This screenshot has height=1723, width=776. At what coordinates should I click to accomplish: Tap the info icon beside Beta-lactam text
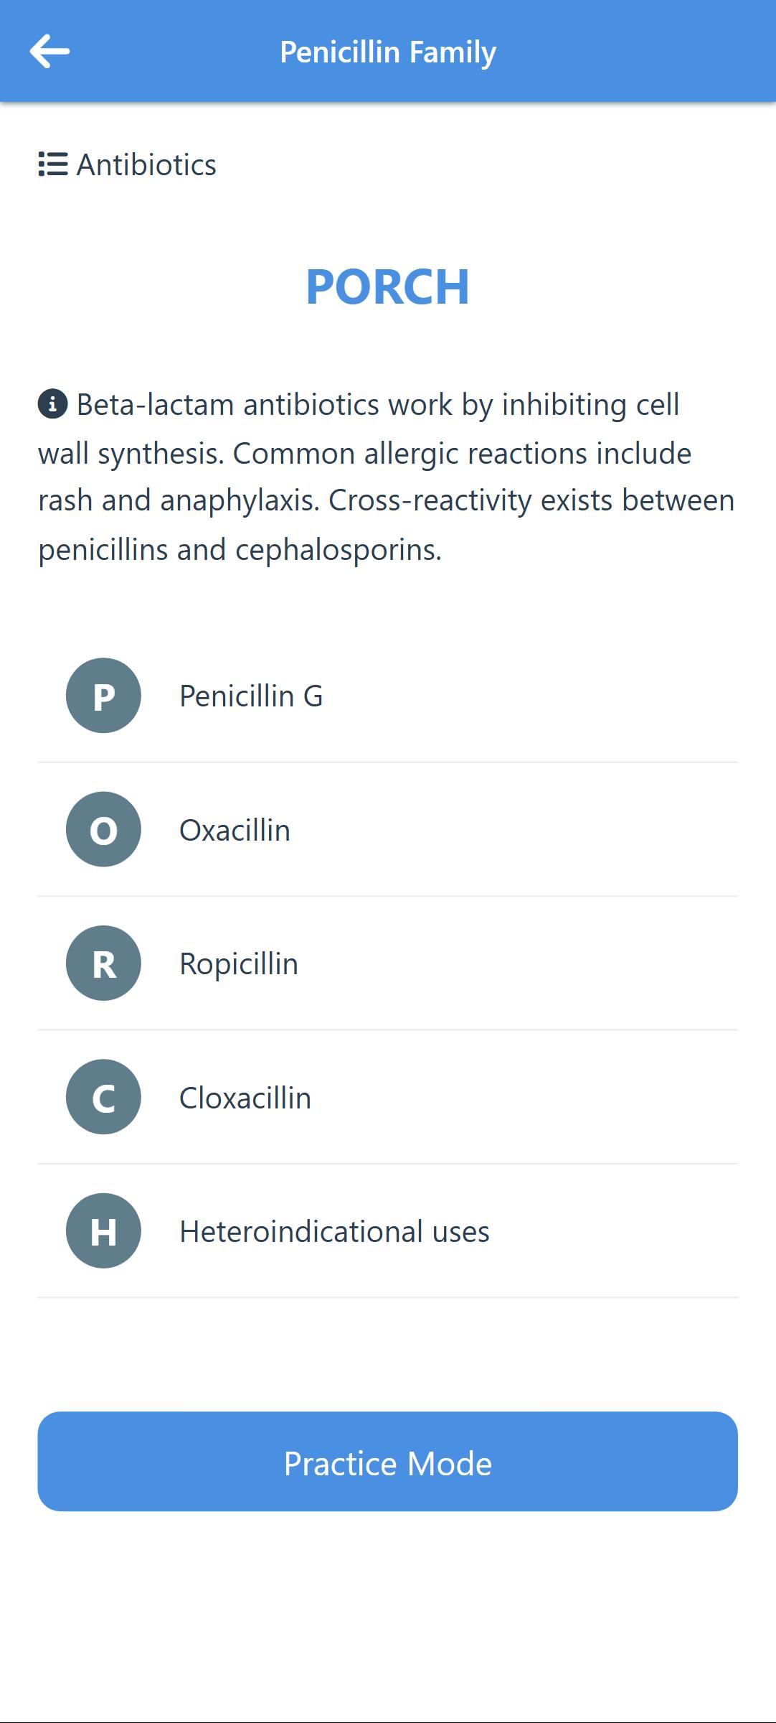52,404
